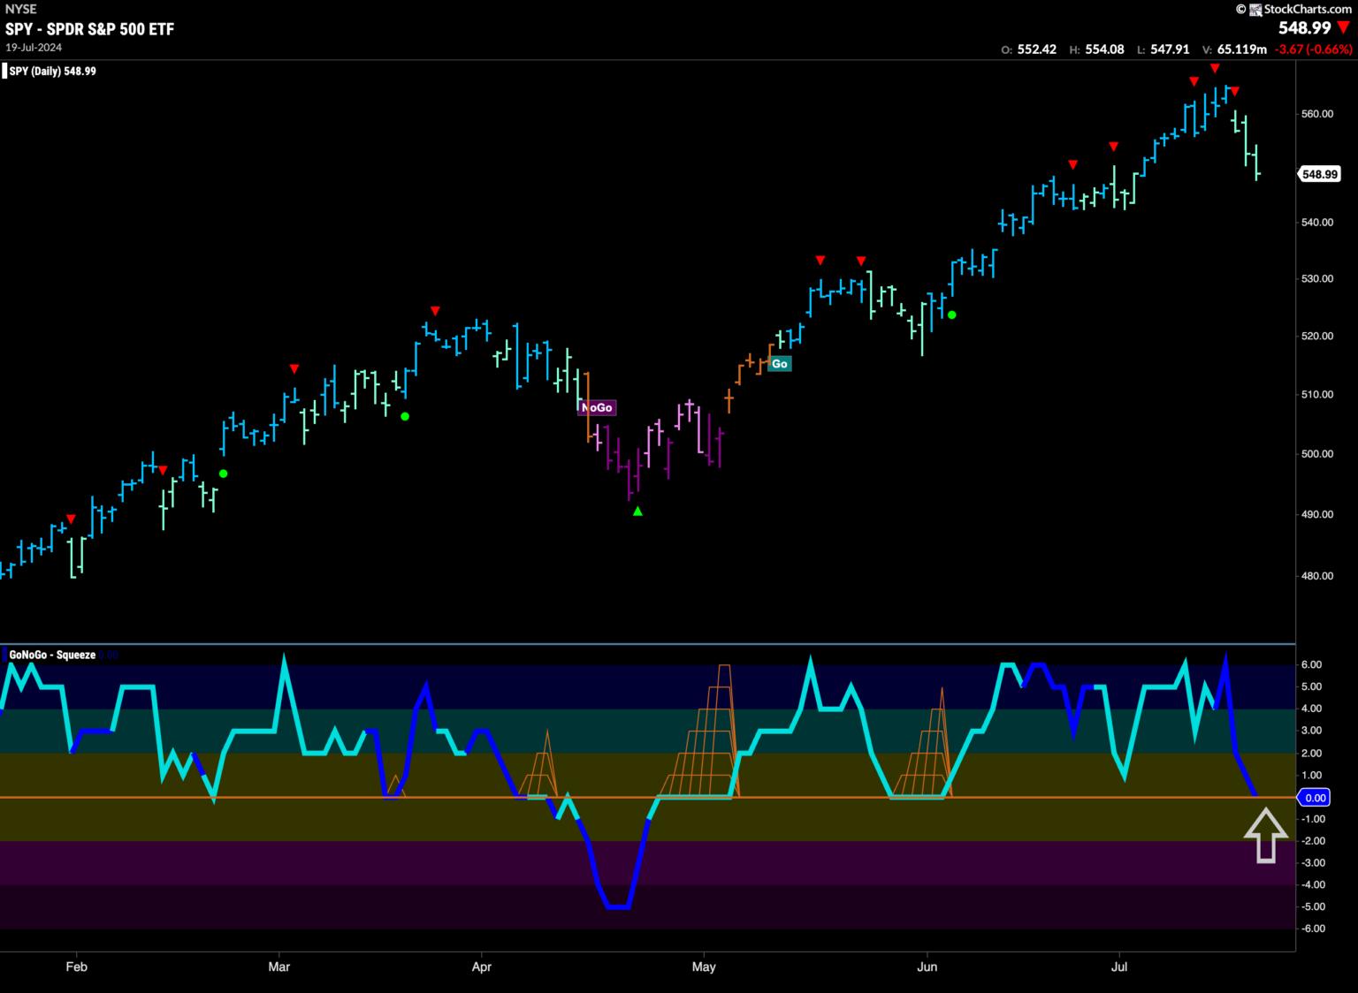Screen dimensions: 1358x993
Task: Click the StockCharts.com logo
Action: click(1293, 9)
